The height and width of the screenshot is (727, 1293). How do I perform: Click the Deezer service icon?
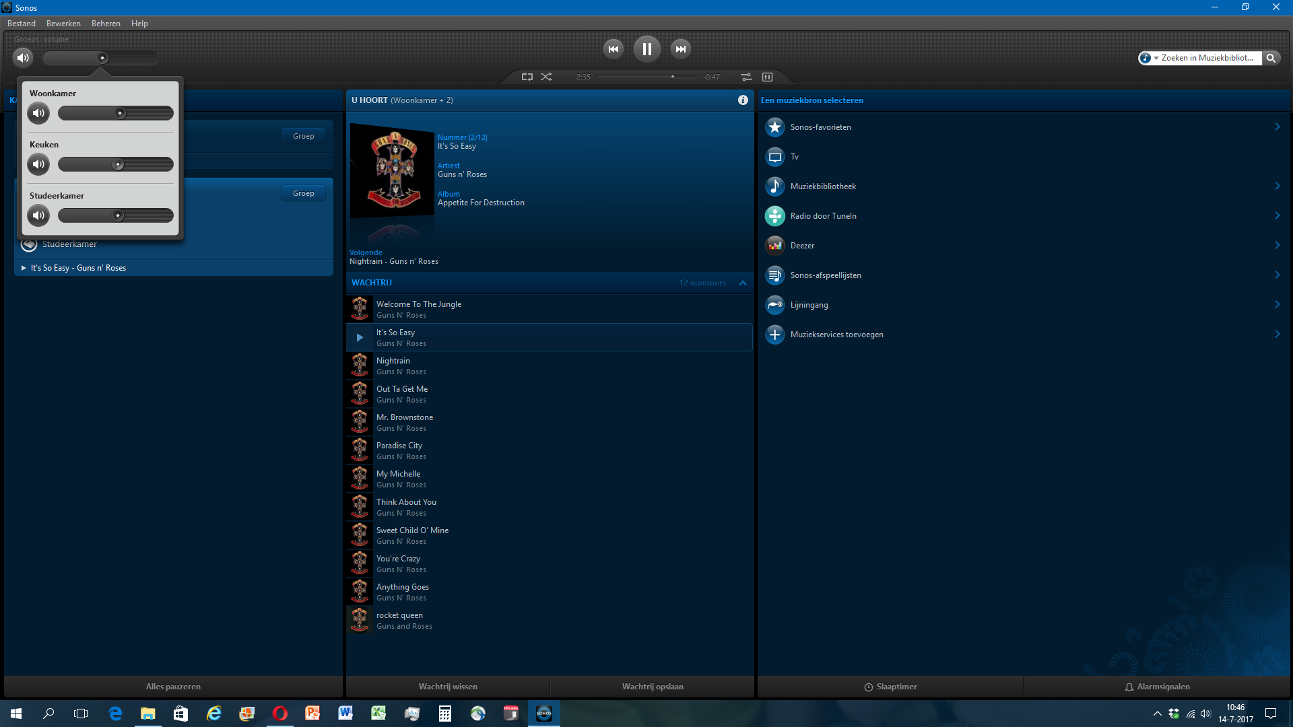(775, 246)
